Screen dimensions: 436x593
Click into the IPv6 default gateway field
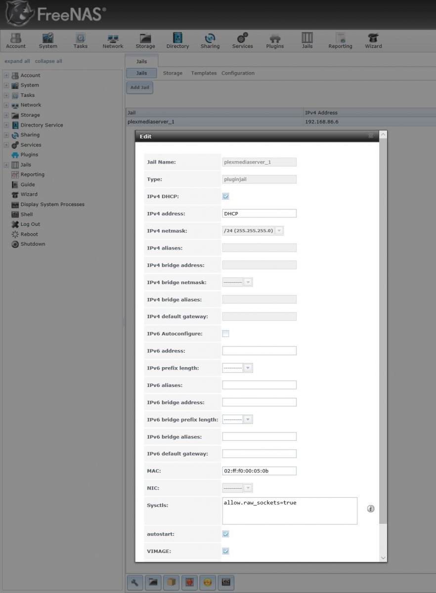click(260, 454)
